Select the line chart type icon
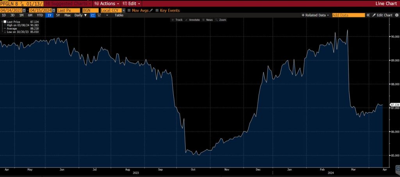 pos(93,15)
